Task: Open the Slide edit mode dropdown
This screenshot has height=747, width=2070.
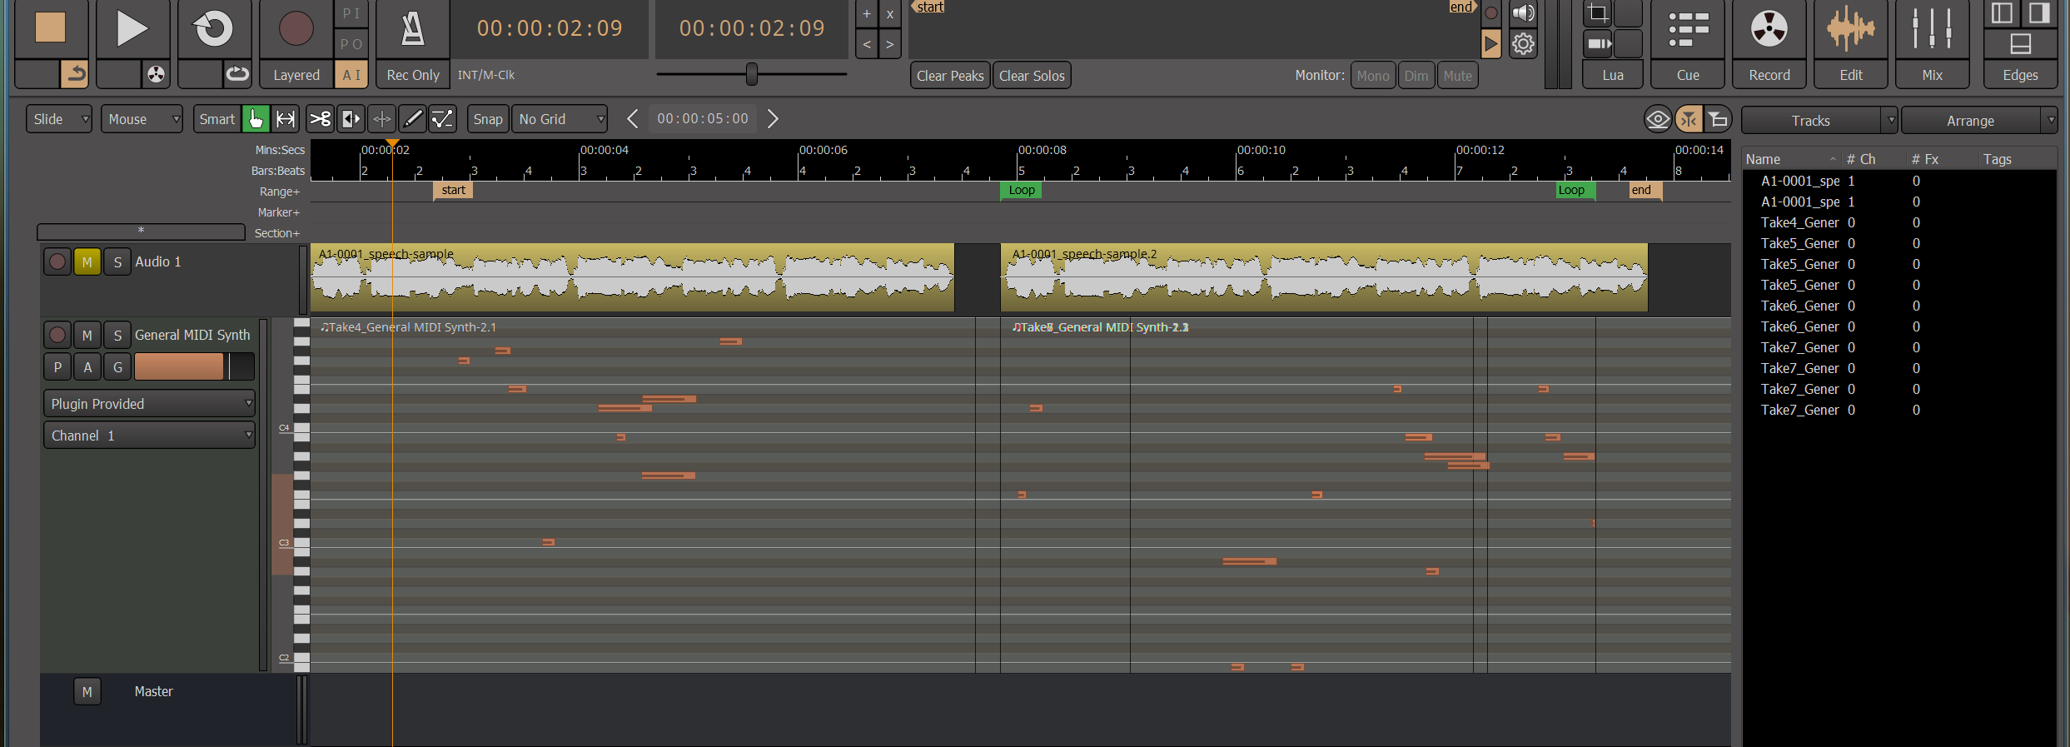Action: point(59,119)
